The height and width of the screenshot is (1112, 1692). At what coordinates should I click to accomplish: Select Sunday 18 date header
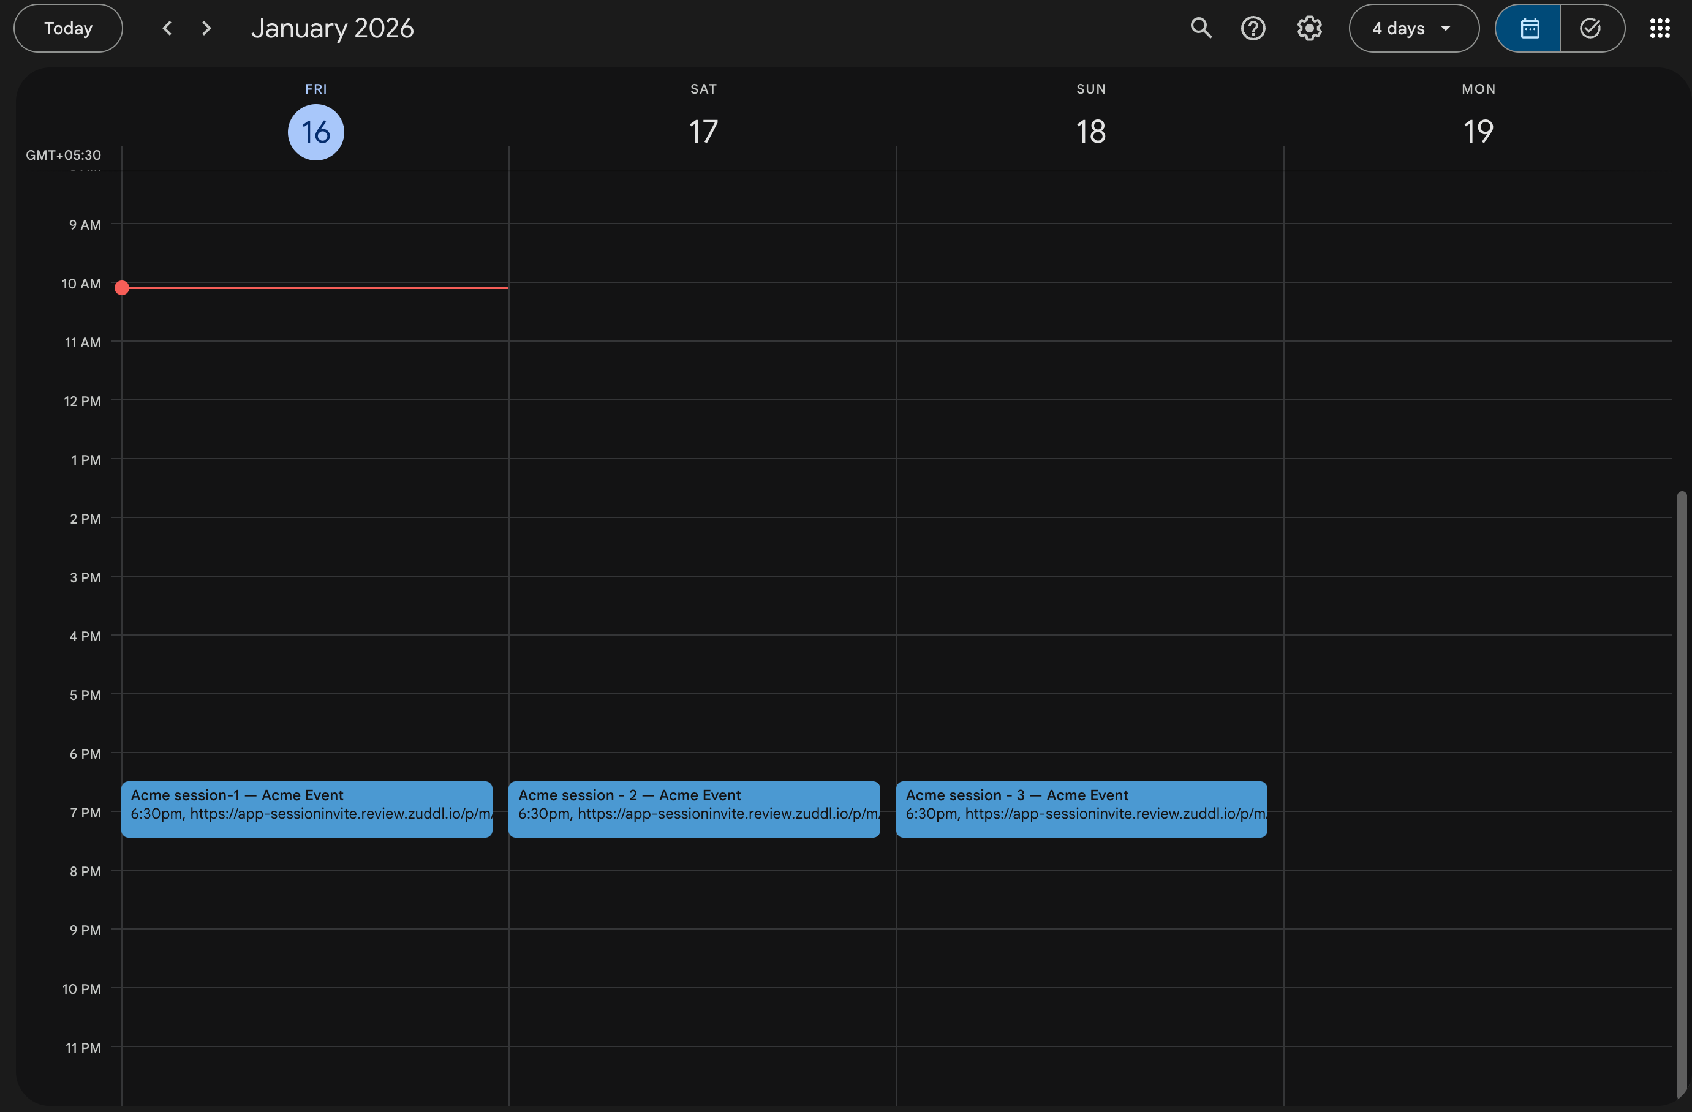(x=1090, y=132)
